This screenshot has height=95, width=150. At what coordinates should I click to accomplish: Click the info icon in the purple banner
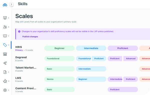(x=19, y=31)
